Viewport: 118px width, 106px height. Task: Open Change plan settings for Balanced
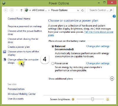click(98, 46)
